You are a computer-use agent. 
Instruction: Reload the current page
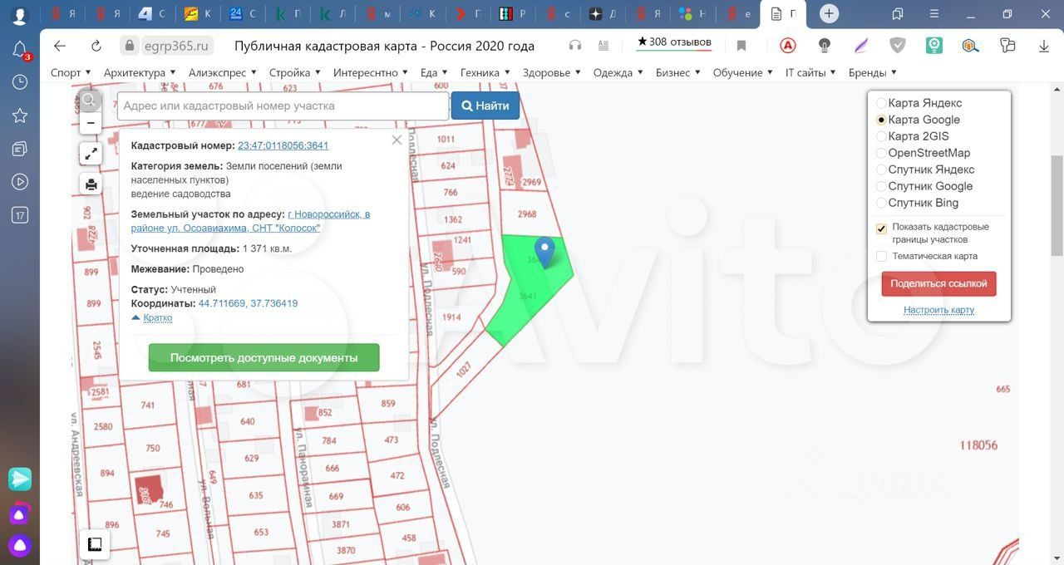[x=96, y=46]
